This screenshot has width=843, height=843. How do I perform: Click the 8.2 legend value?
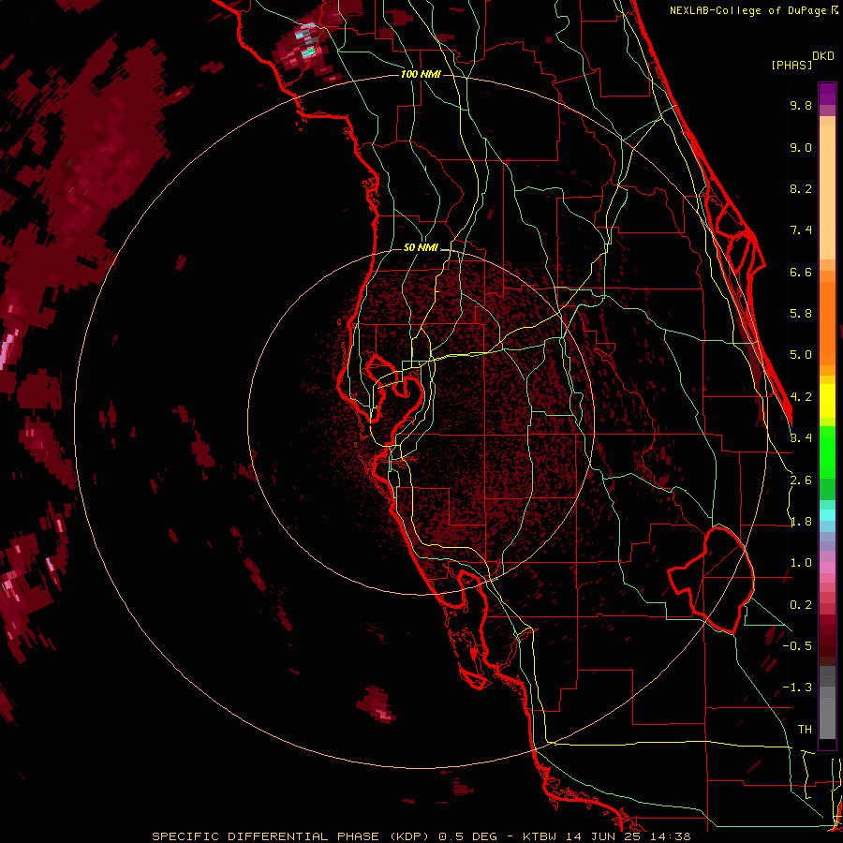801,188
